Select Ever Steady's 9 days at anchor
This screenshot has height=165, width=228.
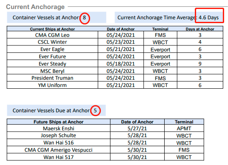click(200, 64)
